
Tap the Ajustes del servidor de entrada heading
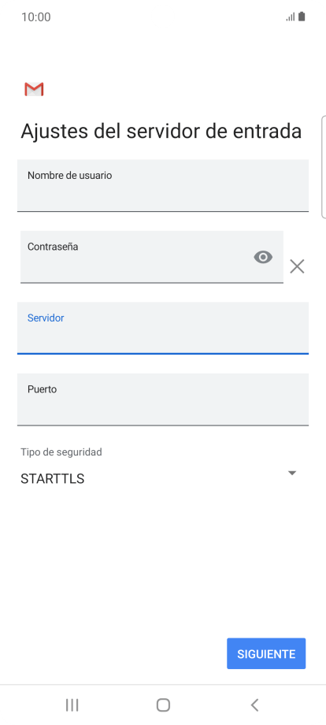[x=161, y=132]
